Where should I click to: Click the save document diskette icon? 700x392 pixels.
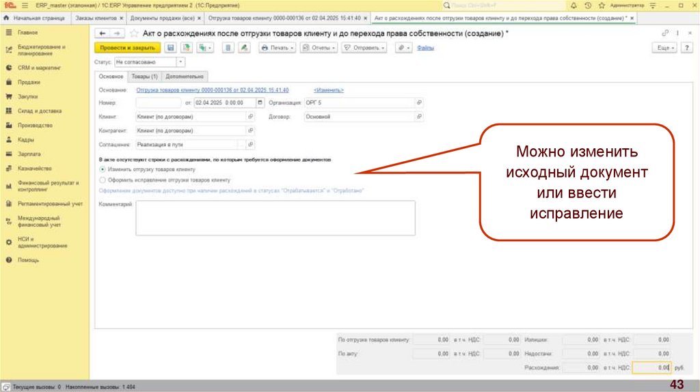pos(170,48)
